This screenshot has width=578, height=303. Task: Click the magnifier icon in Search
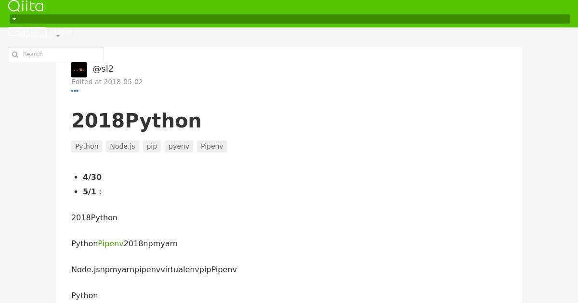coord(15,54)
